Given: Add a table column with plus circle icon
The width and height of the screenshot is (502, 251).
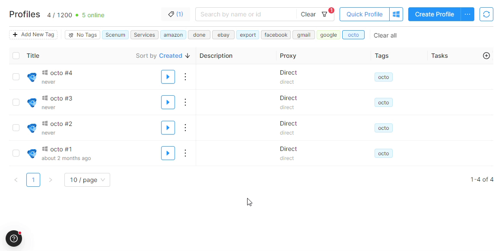Looking at the screenshot, I should point(486,56).
